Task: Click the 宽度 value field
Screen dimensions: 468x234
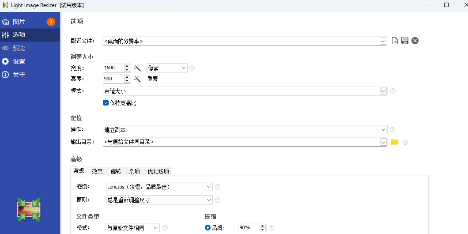Action: click(113, 68)
